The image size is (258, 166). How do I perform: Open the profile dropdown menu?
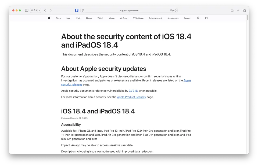click(35, 10)
